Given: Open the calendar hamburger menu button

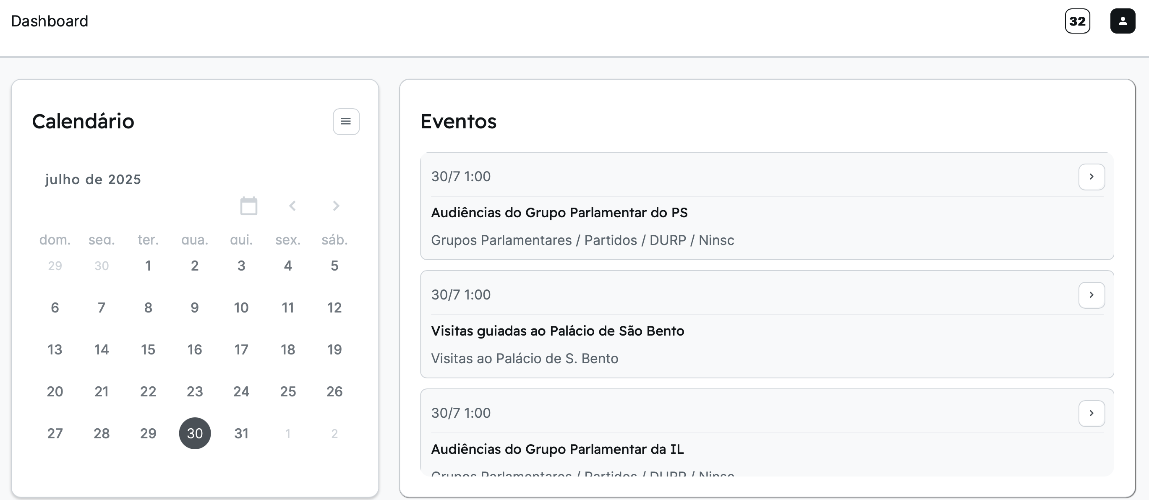Looking at the screenshot, I should (x=346, y=121).
